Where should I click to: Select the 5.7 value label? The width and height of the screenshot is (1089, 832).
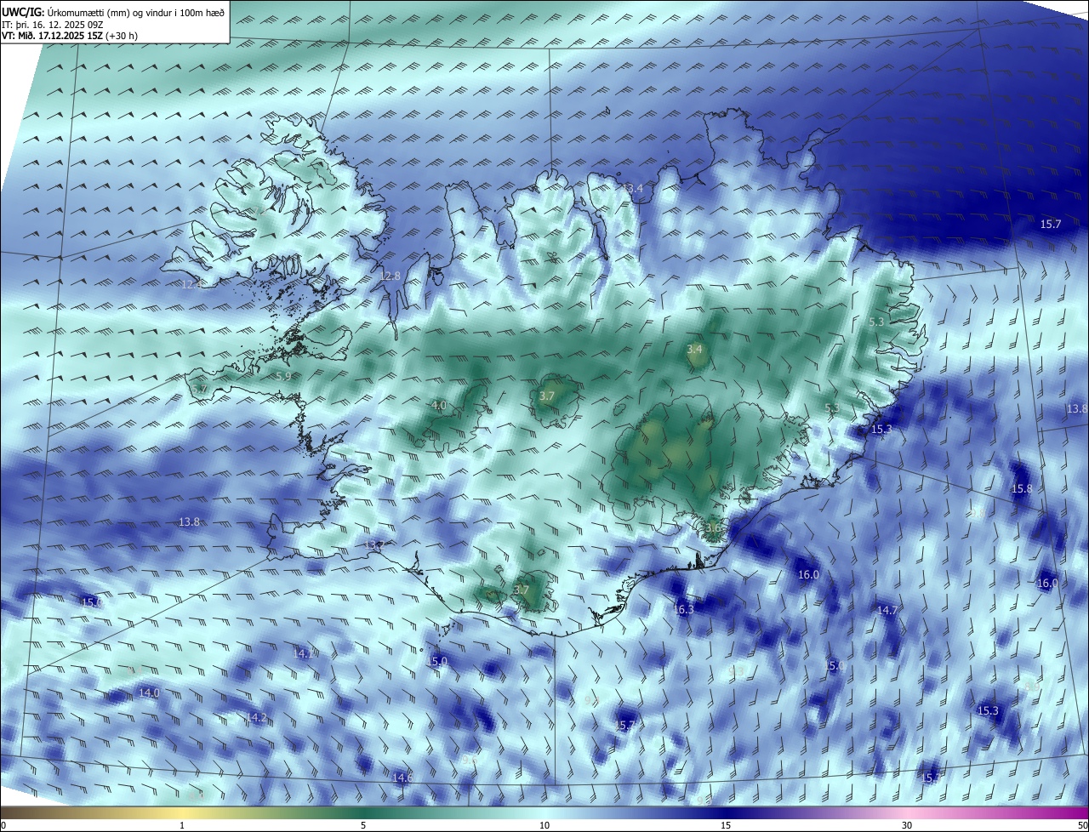click(199, 389)
